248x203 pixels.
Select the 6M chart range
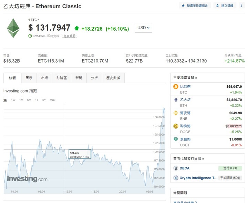click(29, 100)
